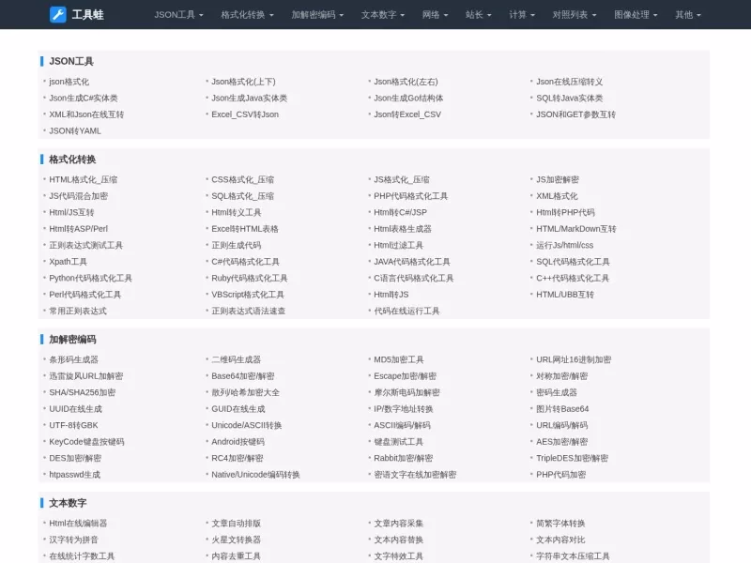Open 二维码生成器 link
This screenshot has height=563, width=751.
click(237, 359)
